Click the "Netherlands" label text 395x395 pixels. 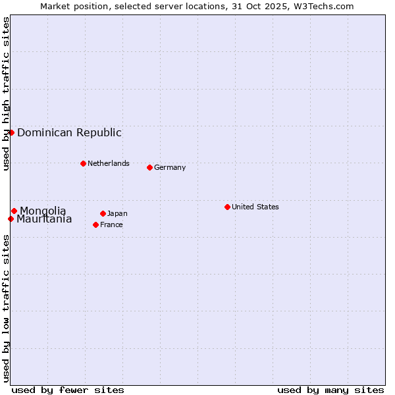point(108,163)
